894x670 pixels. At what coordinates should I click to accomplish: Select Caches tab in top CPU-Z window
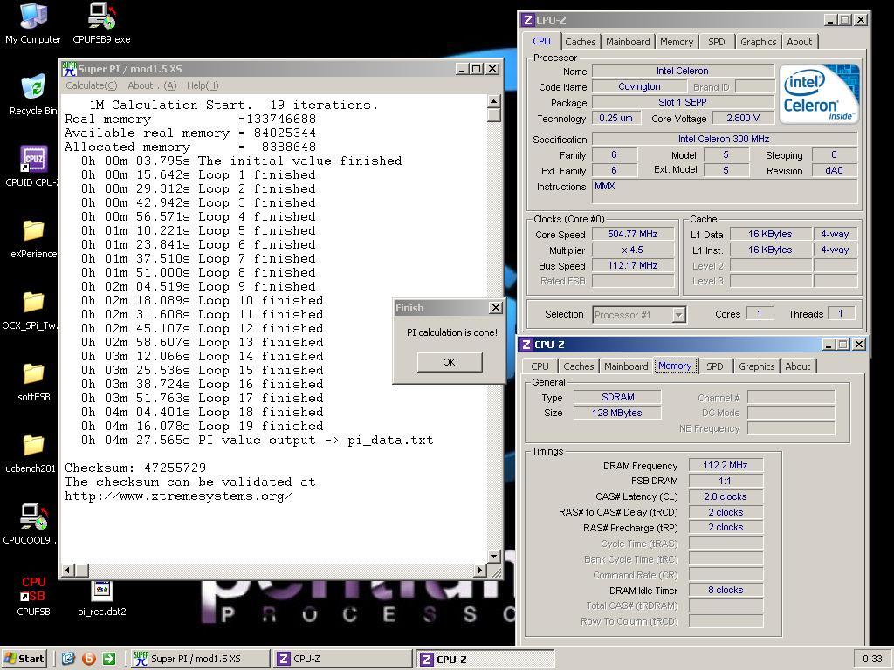tap(581, 42)
